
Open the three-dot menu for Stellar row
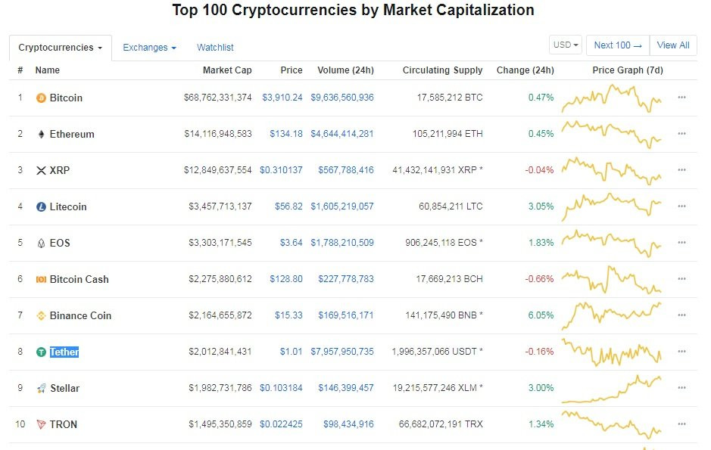tap(681, 388)
